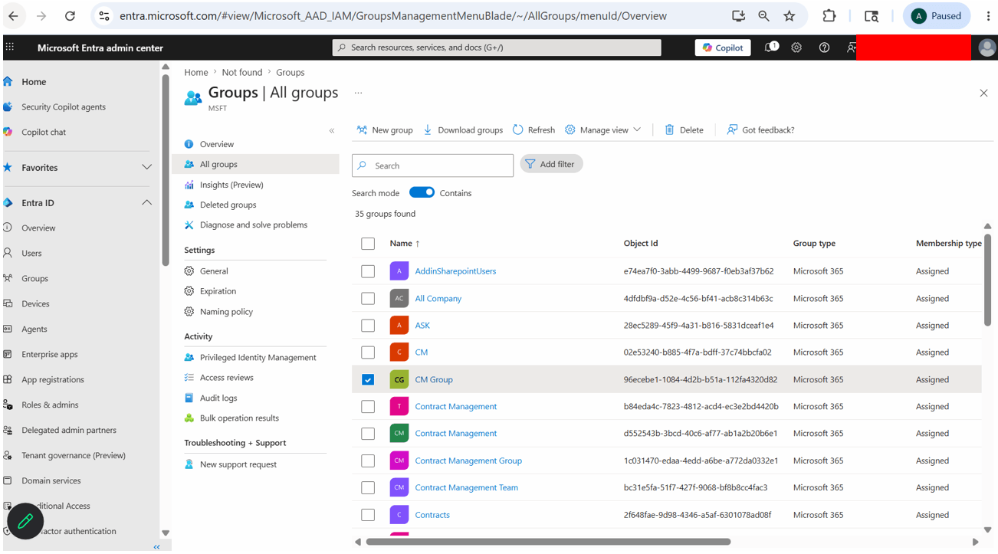The height and width of the screenshot is (554, 998).
Task: Open Privileged Identity Management
Action: 258,357
